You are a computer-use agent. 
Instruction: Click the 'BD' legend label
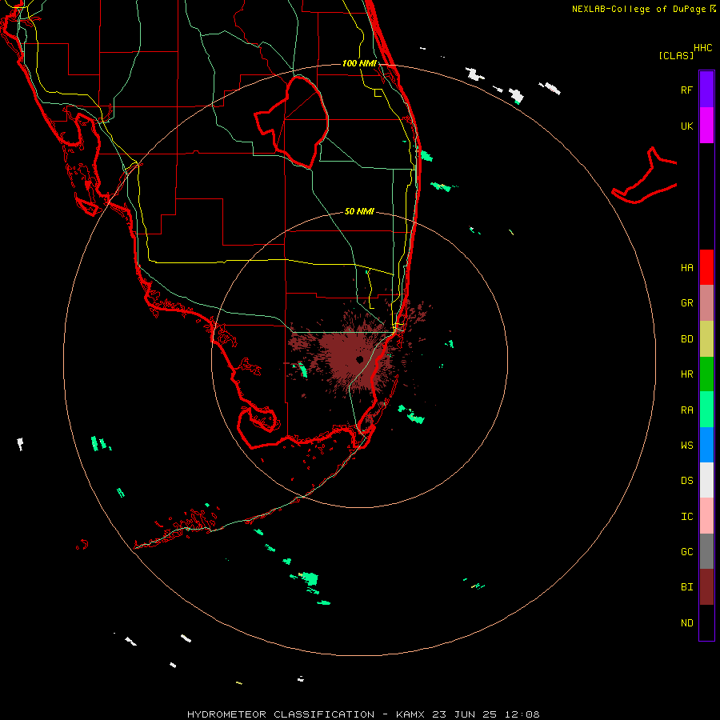click(686, 339)
